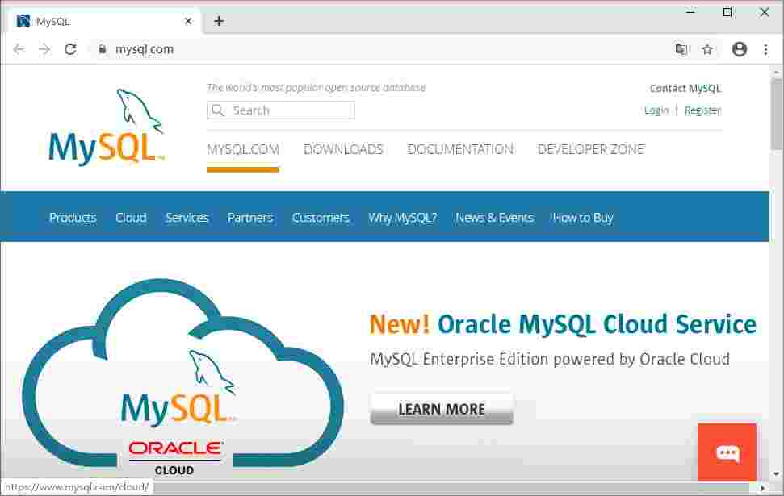This screenshot has width=784, height=496.
Task: Click the MySQL dolphin logo
Action: (x=105, y=125)
